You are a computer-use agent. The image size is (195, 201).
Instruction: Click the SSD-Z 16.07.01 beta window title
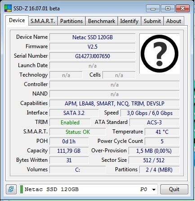click(x=36, y=9)
